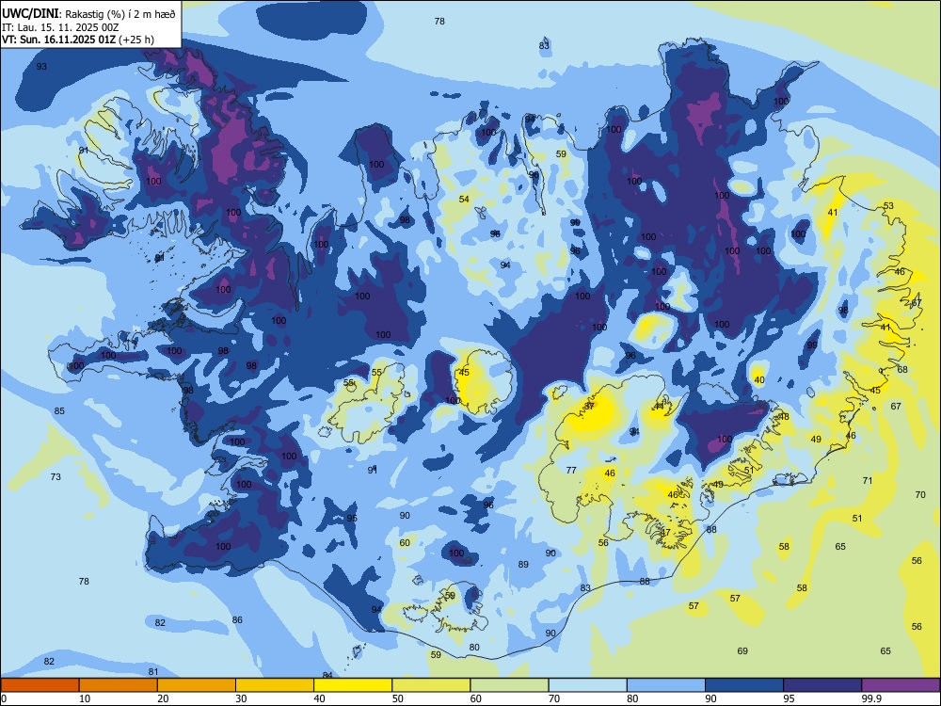Click the purple above-99.9 legend swatch
Screen dimensions: 941x706
901,685
